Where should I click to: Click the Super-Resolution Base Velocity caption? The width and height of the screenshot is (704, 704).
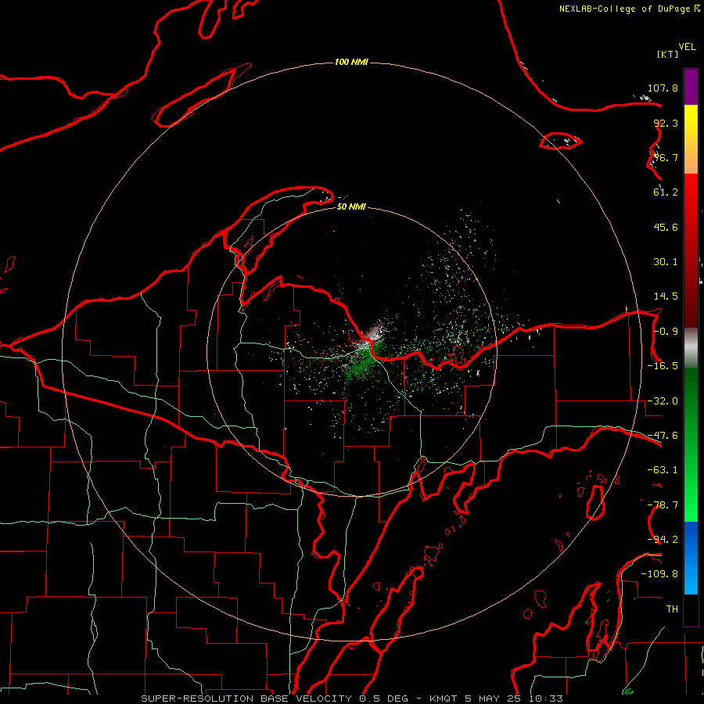coord(351,699)
